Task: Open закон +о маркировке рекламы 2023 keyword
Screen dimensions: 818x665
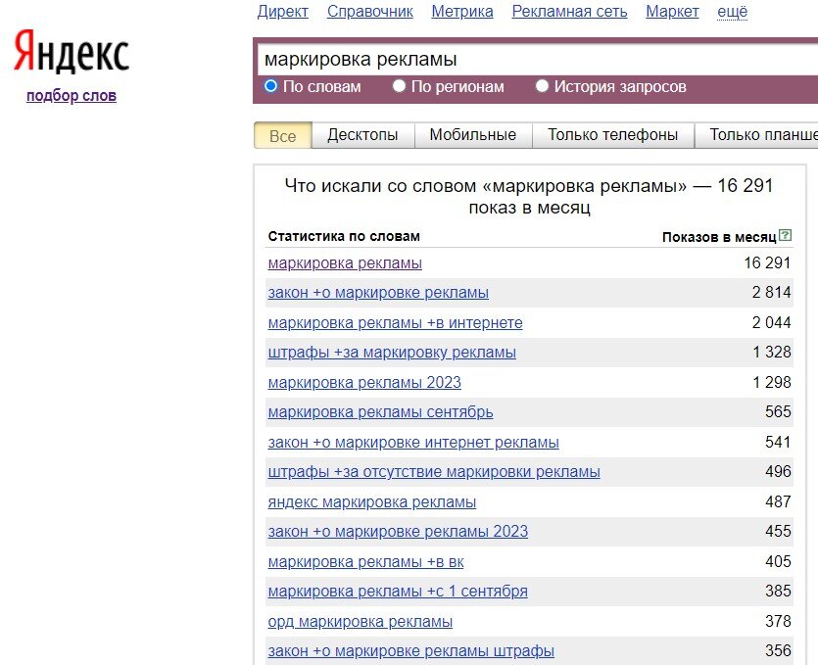Action: pos(398,532)
